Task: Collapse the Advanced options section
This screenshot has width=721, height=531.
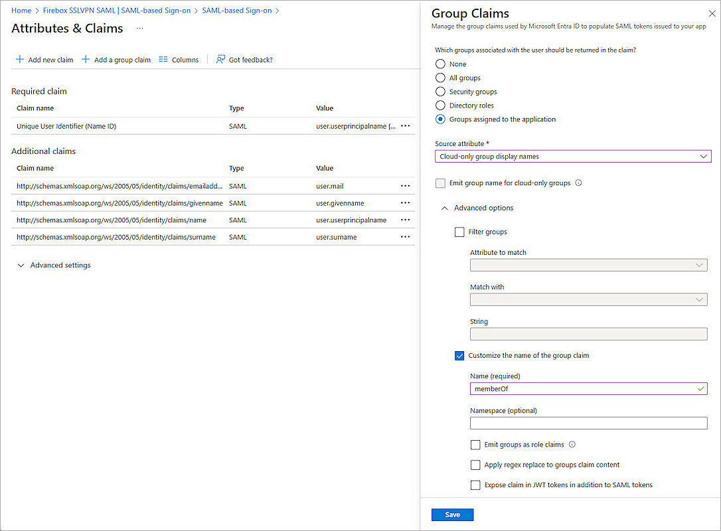Action: [x=445, y=207]
